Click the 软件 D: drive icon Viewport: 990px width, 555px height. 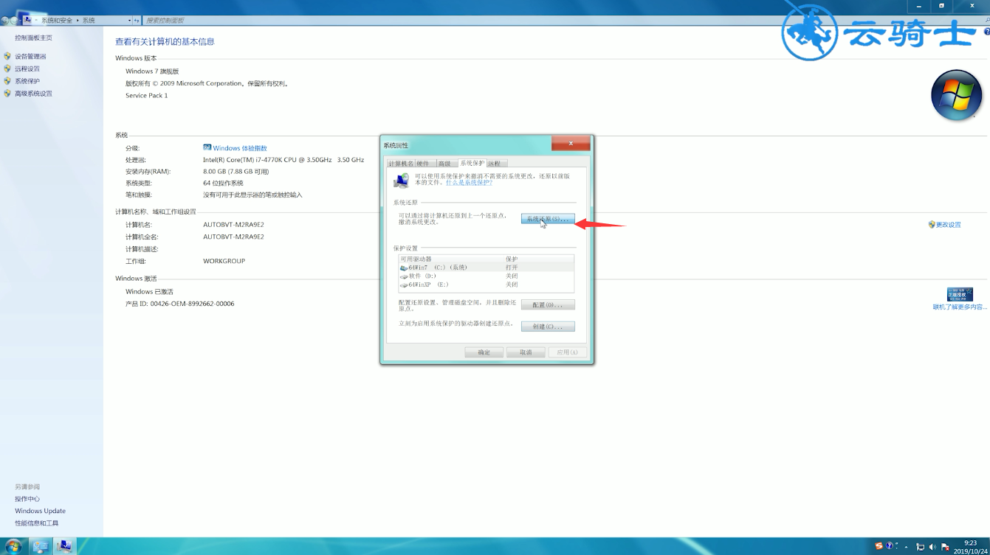pos(404,276)
